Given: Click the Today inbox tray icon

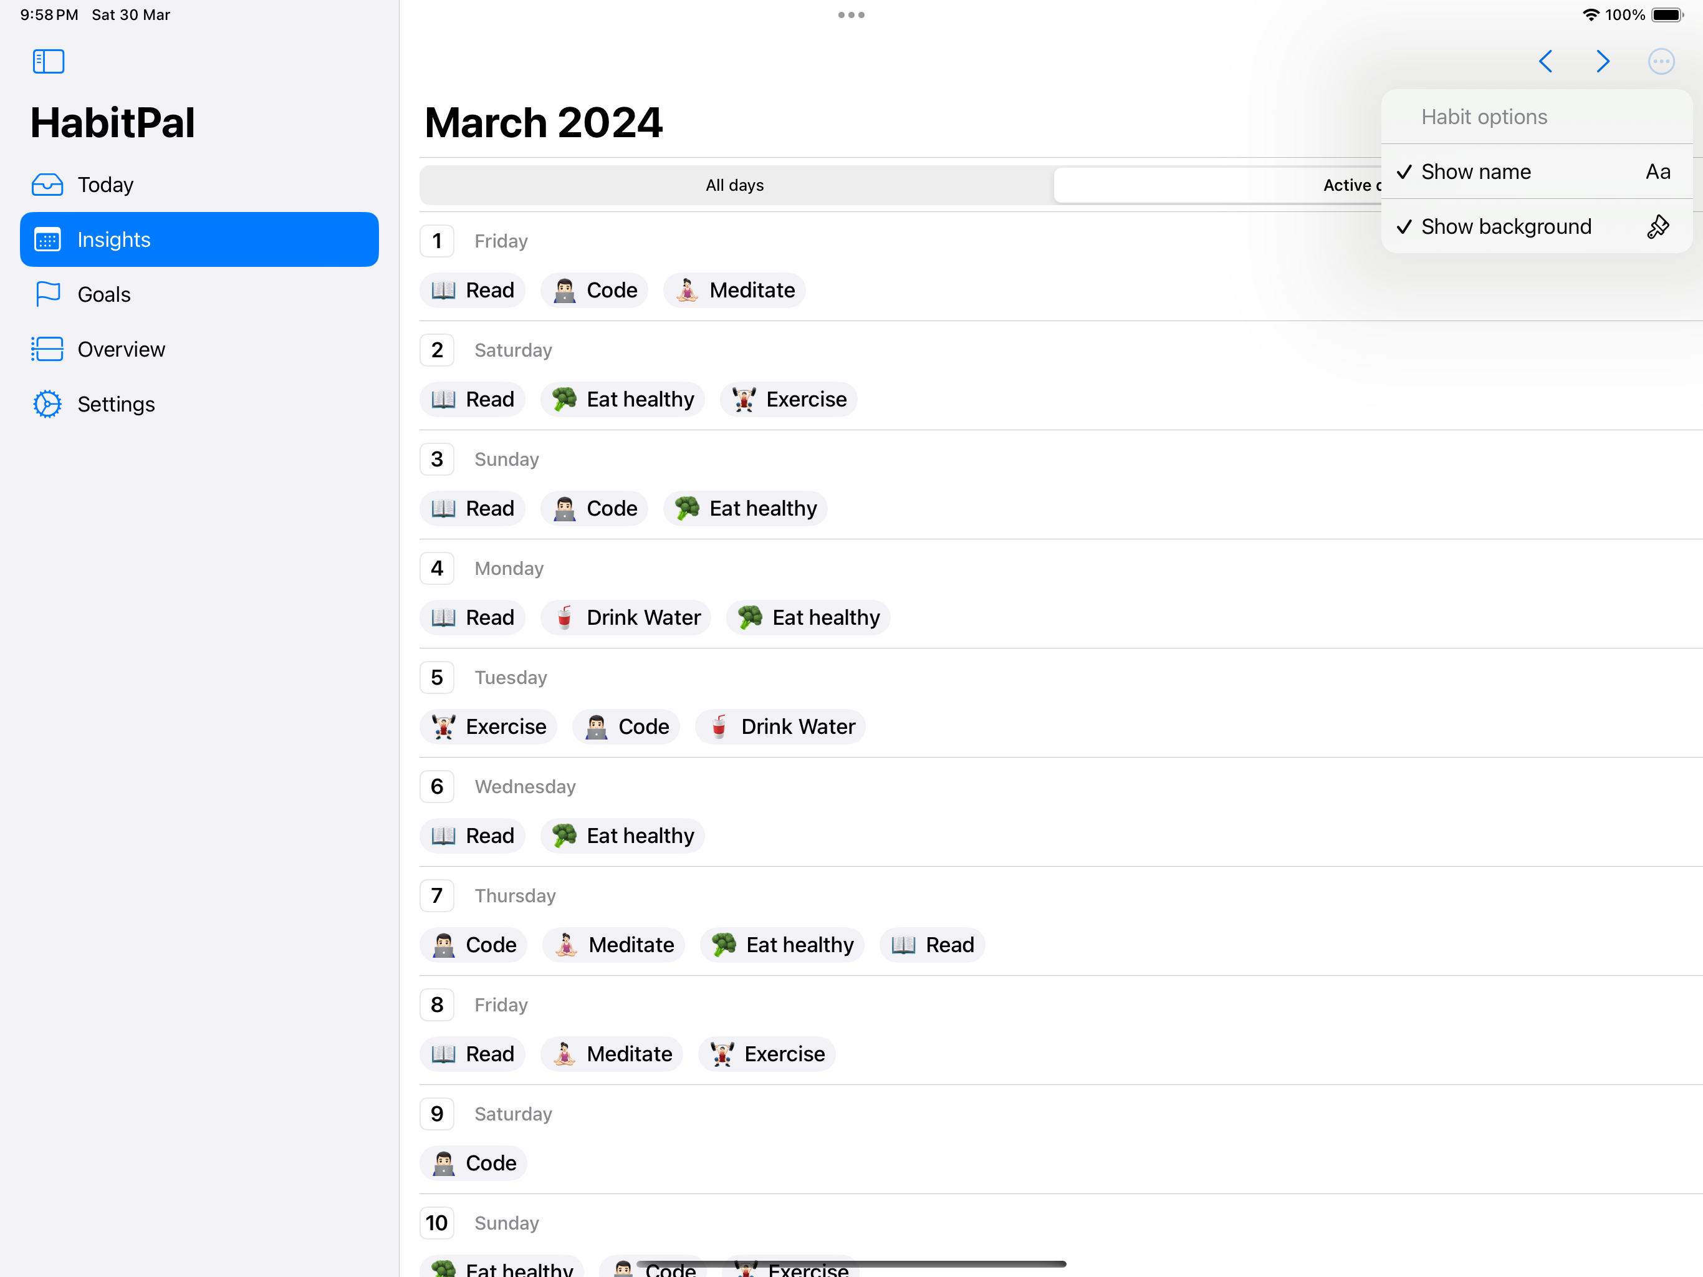Looking at the screenshot, I should [x=48, y=185].
